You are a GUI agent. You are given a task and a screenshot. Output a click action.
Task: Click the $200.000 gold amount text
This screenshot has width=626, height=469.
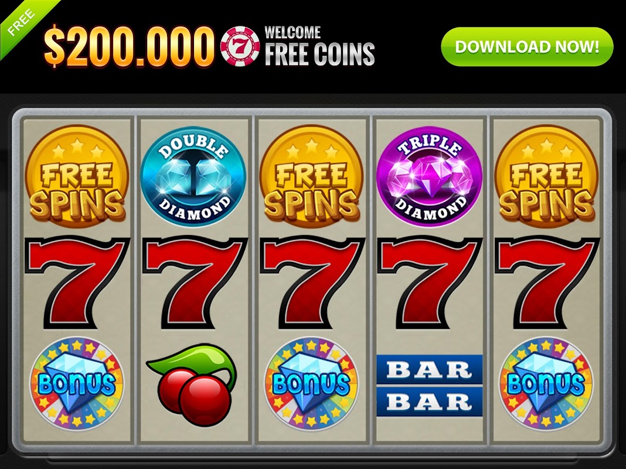[x=129, y=47]
